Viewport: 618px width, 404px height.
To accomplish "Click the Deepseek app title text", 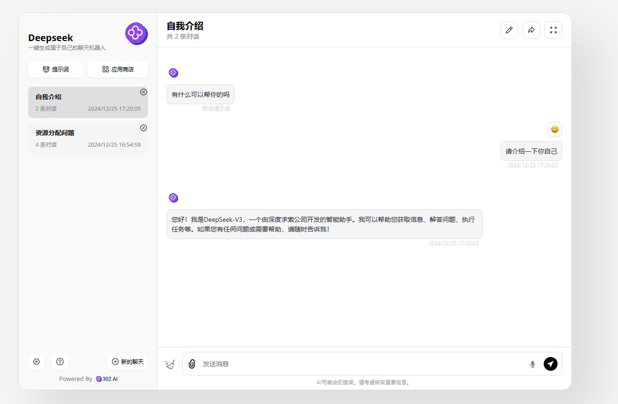I will (51, 38).
